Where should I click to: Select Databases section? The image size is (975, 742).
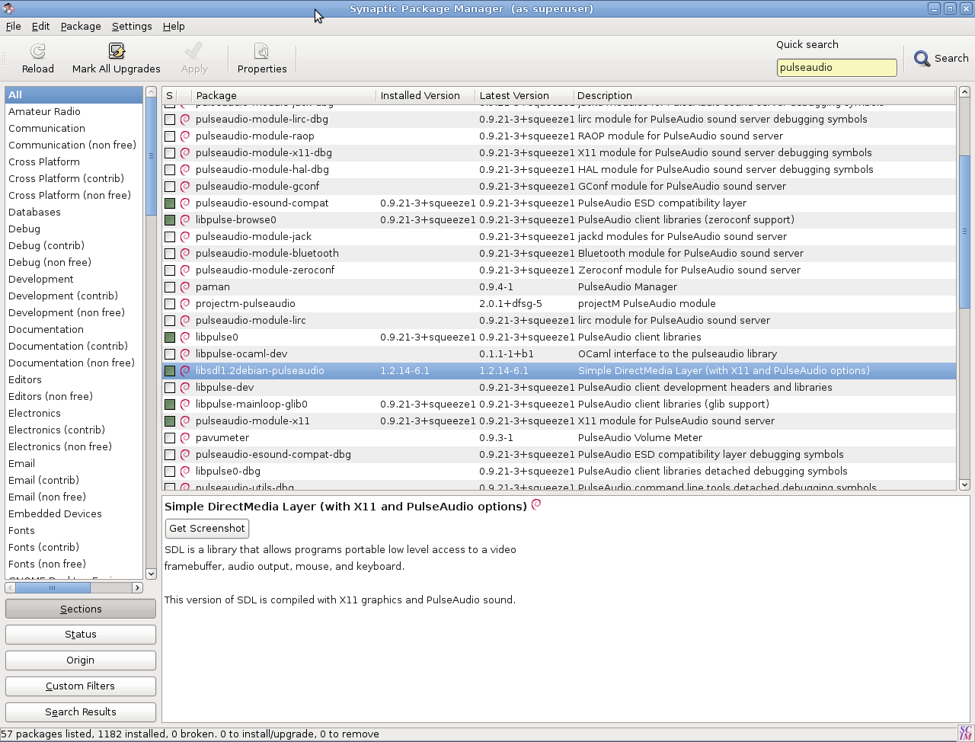pos(34,213)
